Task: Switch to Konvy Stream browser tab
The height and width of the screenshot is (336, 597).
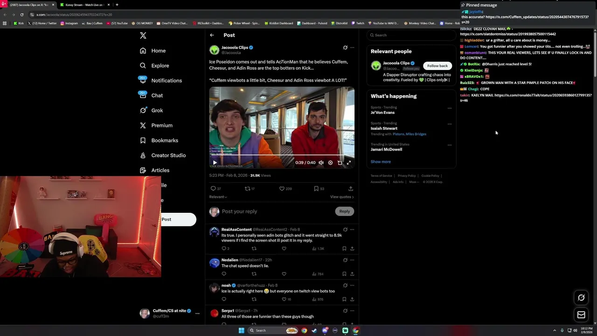Action: point(84,5)
